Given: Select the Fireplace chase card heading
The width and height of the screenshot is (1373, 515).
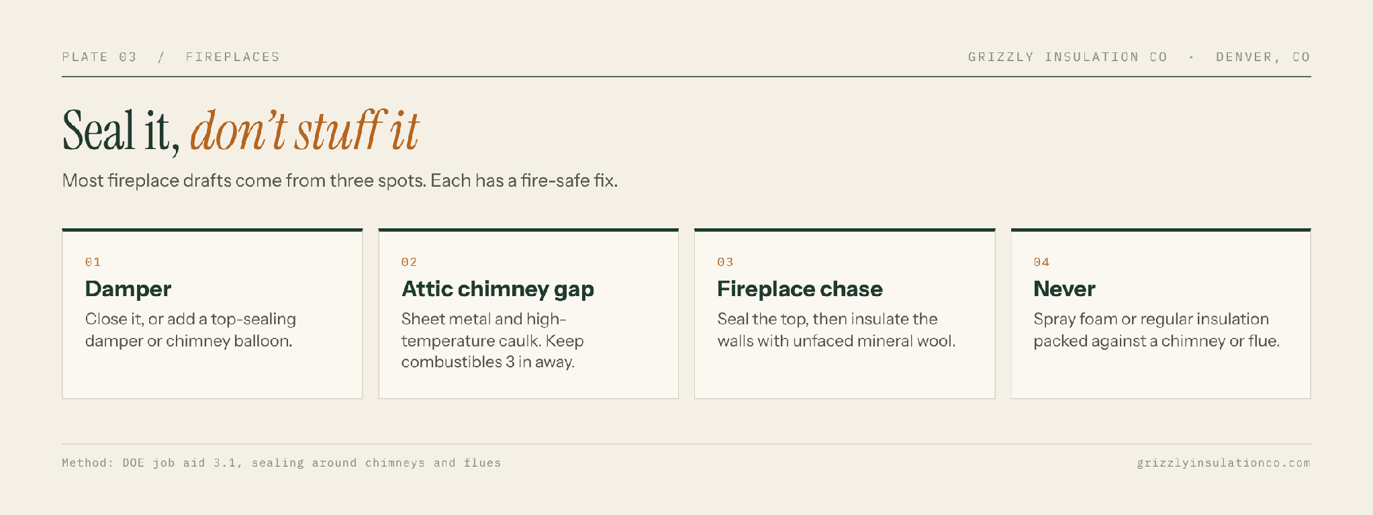Looking at the screenshot, I should click(800, 289).
